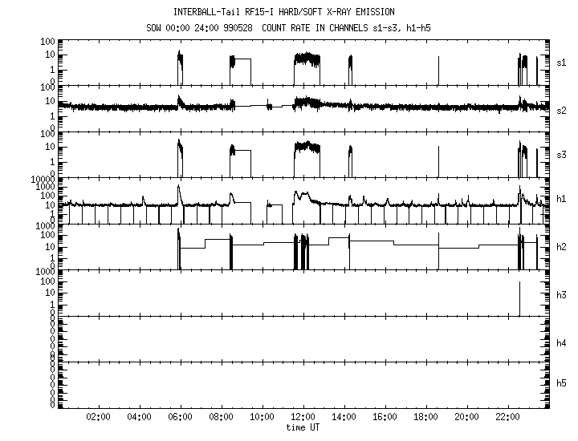
Task: Click the 'time UT' x-axis label
Action: click(303, 427)
